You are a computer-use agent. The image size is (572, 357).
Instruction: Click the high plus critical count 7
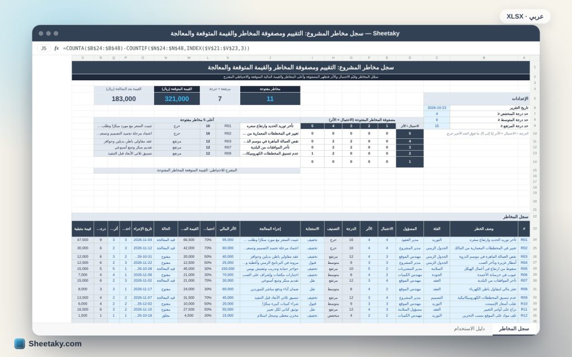(x=220, y=99)
